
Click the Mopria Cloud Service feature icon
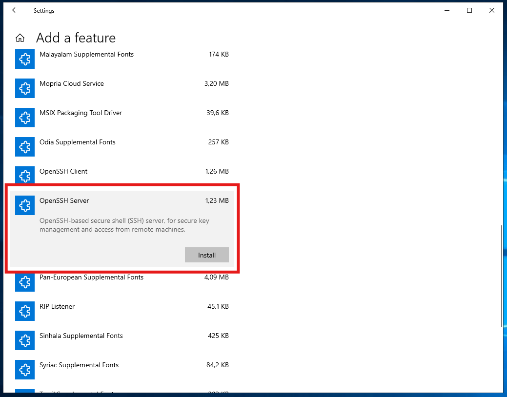click(x=25, y=88)
